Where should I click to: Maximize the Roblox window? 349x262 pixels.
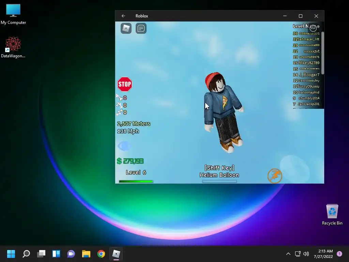tap(301, 16)
